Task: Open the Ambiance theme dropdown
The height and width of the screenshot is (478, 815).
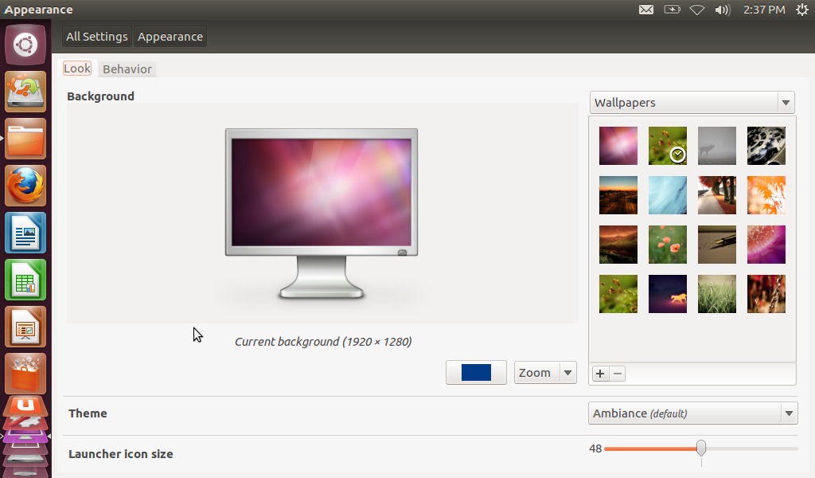Action: [693, 413]
